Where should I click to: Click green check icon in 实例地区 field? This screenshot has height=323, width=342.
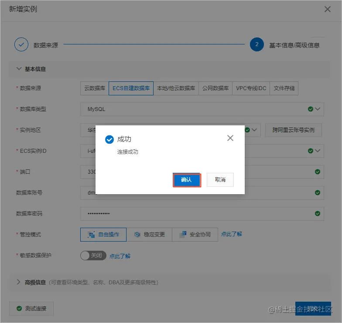[247, 130]
